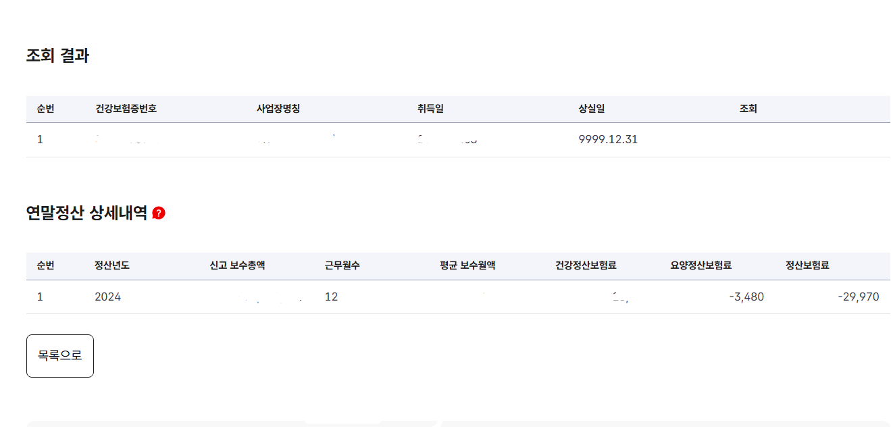Screen dimensions: 891x433
Task: Click the 요양정산보험료 amount -3,480
Action: point(745,296)
